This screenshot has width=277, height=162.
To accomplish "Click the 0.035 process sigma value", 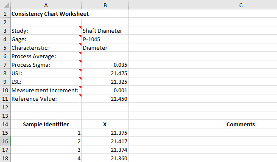I will 105,65.
